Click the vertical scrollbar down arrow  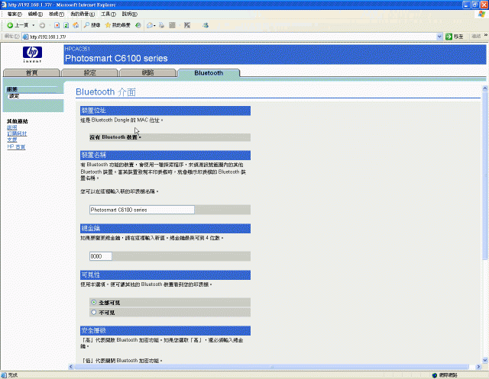485,361
